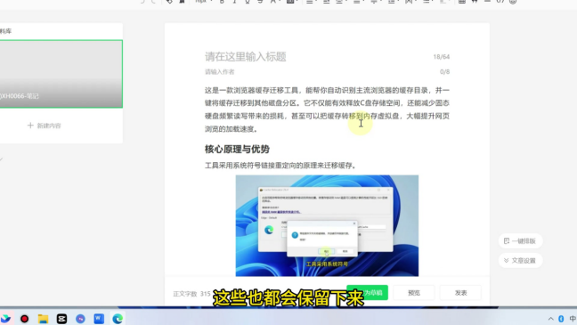Image resolution: width=577 pixels, height=325 pixels.
Task: Open the red record-button app on taskbar
Action: pos(24,319)
